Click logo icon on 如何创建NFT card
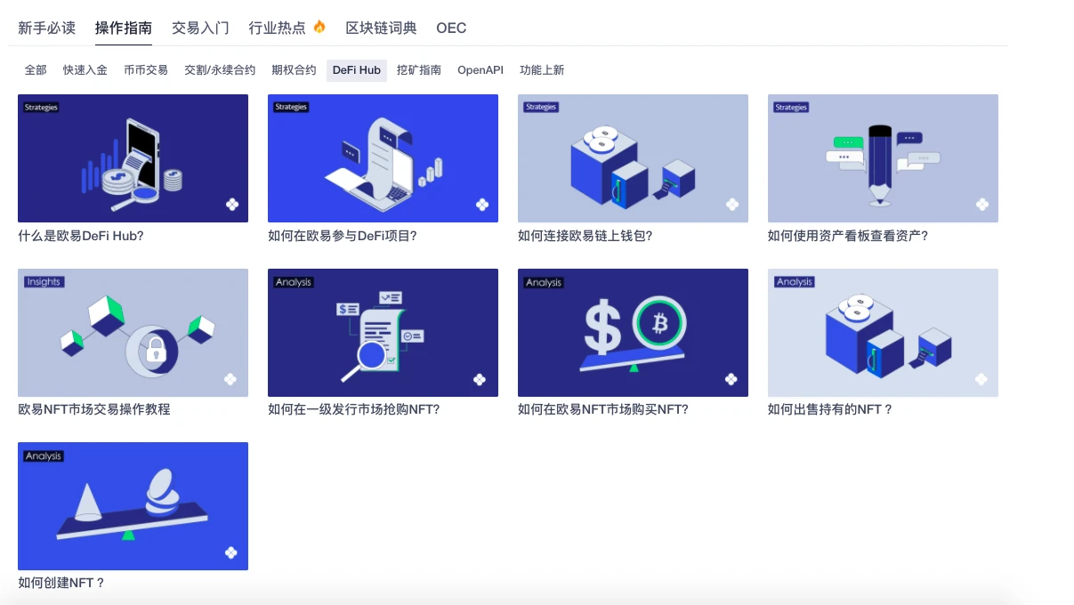 pos(231,553)
